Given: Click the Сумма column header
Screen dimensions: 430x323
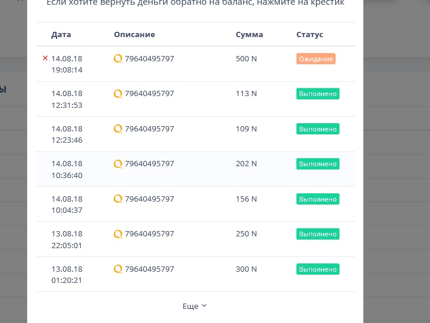Looking at the screenshot, I should pyautogui.click(x=249, y=35).
